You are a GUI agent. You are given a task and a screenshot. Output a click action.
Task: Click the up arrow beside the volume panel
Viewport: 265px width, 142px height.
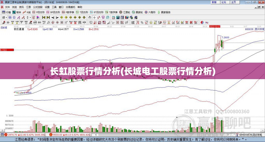point(2,130)
